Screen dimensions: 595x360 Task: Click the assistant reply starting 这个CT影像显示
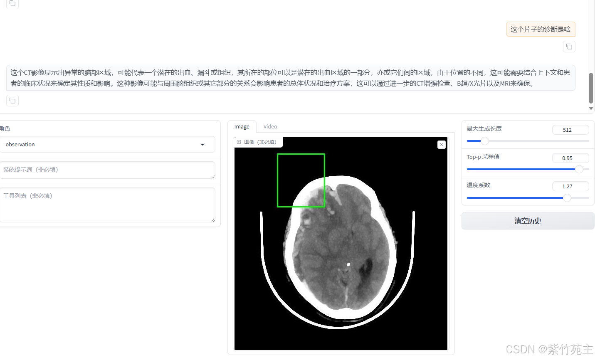click(291, 78)
